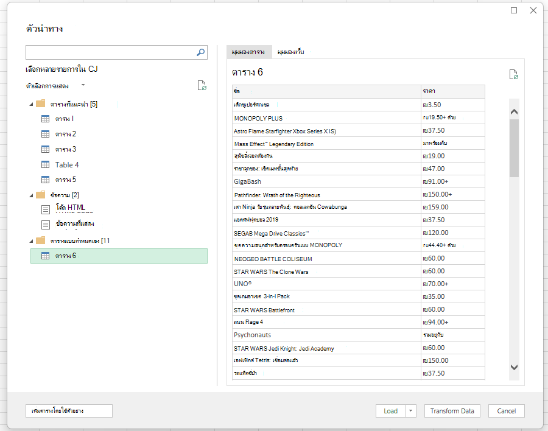Click the refresh icon in the left pane

202,85
